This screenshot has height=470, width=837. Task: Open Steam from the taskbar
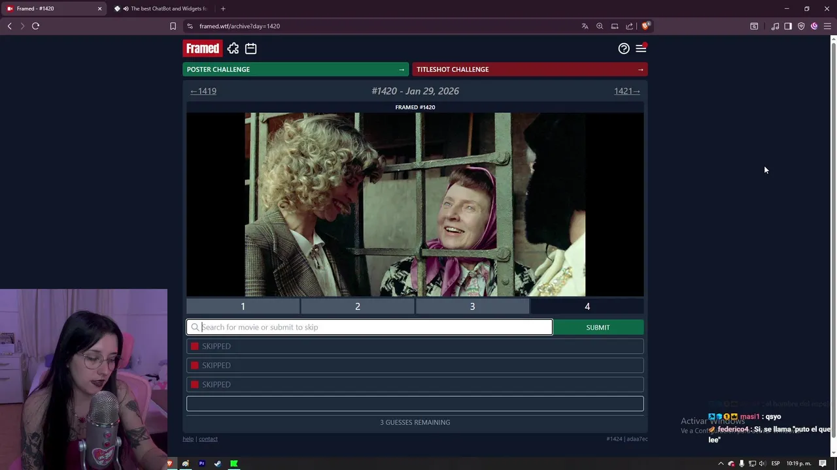tap(218, 463)
